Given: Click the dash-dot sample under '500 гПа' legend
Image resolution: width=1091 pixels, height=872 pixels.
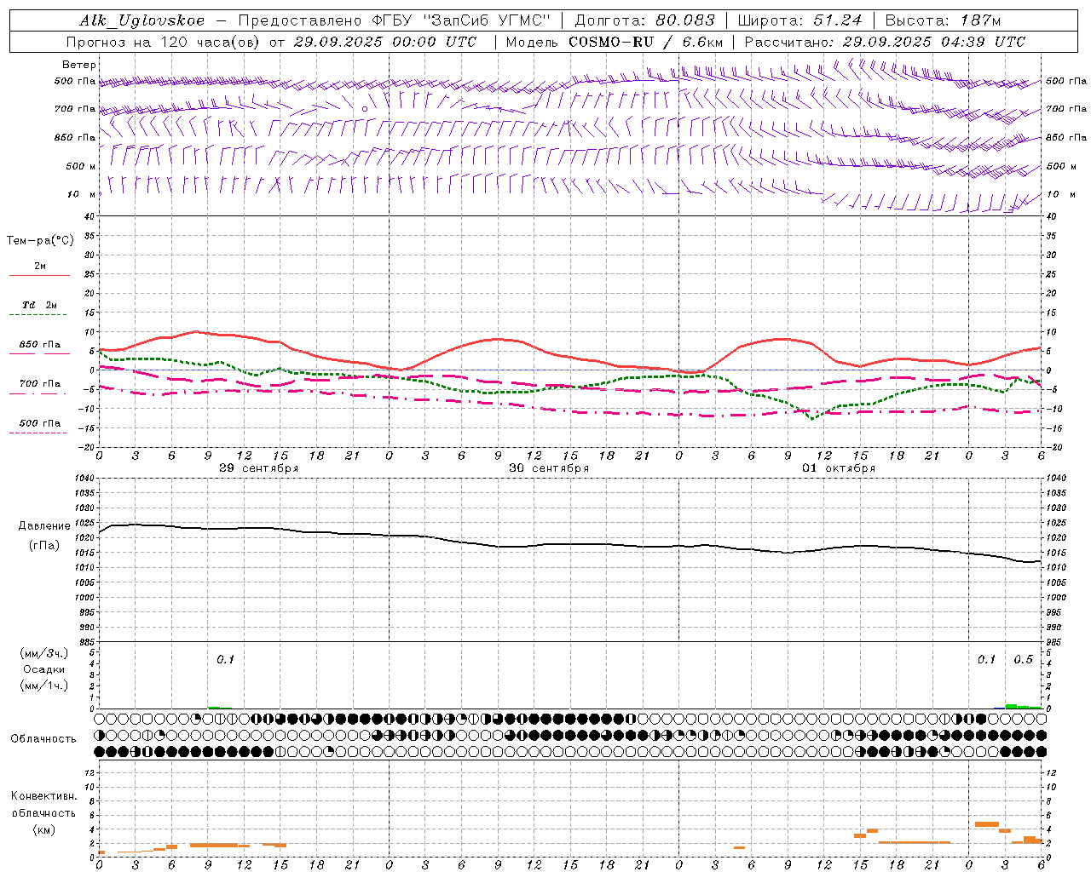Looking at the screenshot, I should 38,433.
